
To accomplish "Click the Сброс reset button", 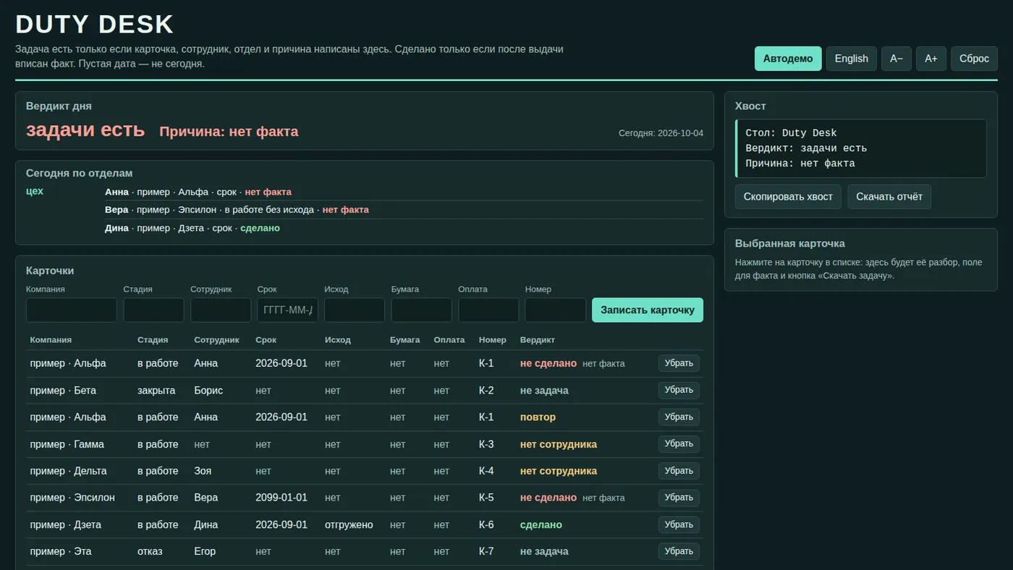I will click(974, 59).
